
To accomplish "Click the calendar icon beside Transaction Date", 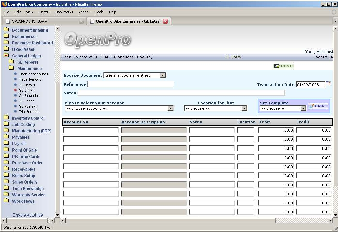I will point(328,84).
